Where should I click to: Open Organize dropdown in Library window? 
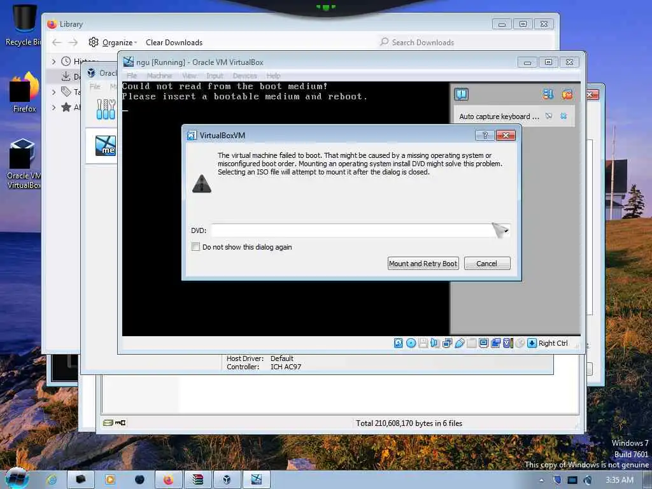pyautogui.click(x=113, y=43)
